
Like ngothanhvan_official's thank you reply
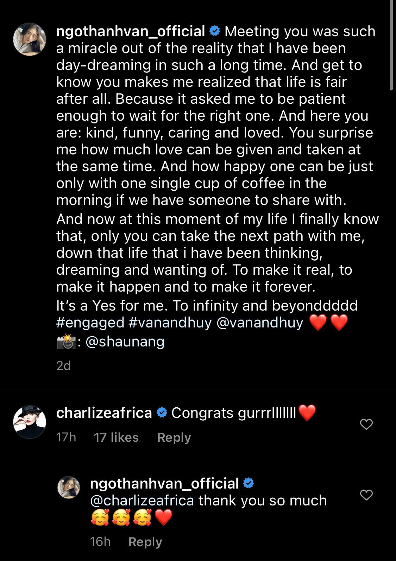pyautogui.click(x=366, y=495)
